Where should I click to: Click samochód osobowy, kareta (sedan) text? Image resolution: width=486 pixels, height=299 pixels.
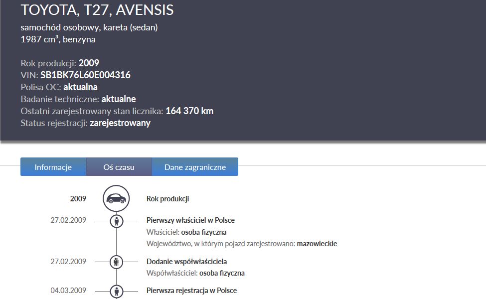point(89,27)
